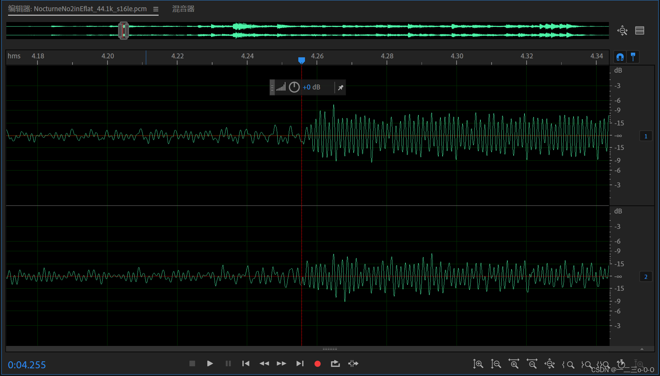Click the bottom channel dB scale label
This screenshot has width=660, height=376.
618,211
